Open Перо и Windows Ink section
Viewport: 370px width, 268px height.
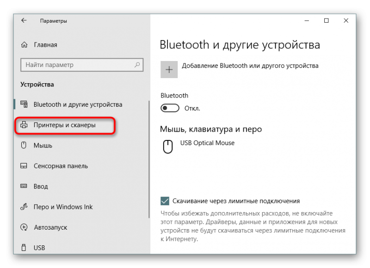pos(63,207)
